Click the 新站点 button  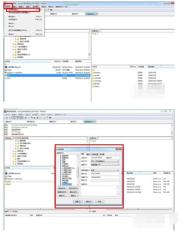click(62, 188)
